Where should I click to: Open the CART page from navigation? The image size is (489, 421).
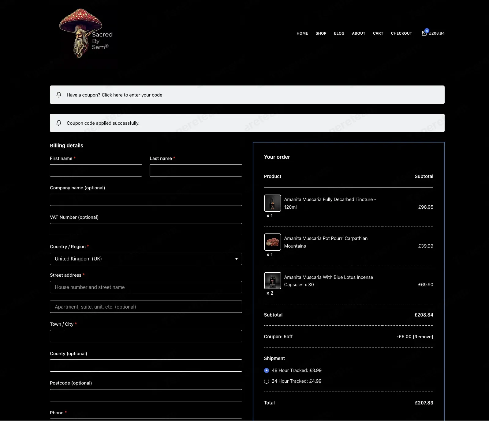[378, 33]
